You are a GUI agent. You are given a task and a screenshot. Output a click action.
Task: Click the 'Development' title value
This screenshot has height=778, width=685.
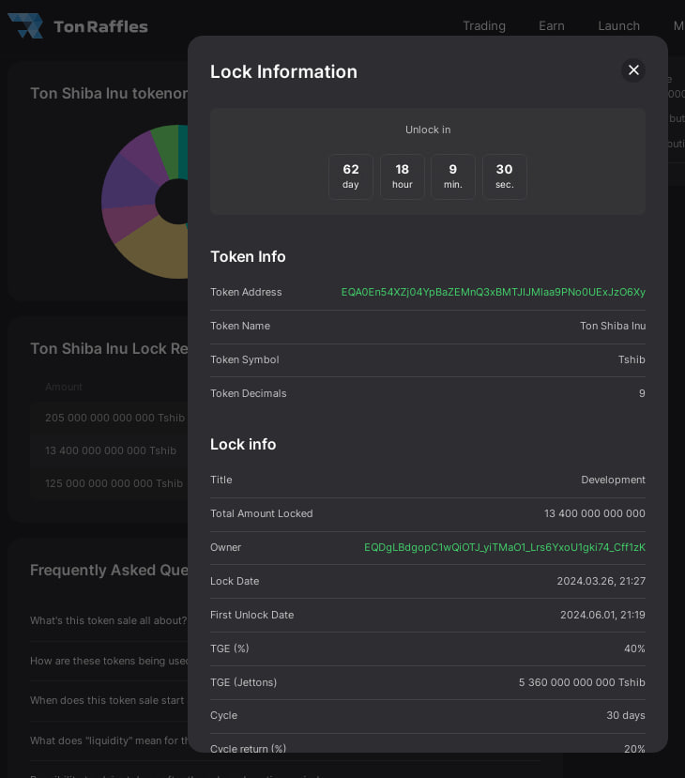[613, 480]
